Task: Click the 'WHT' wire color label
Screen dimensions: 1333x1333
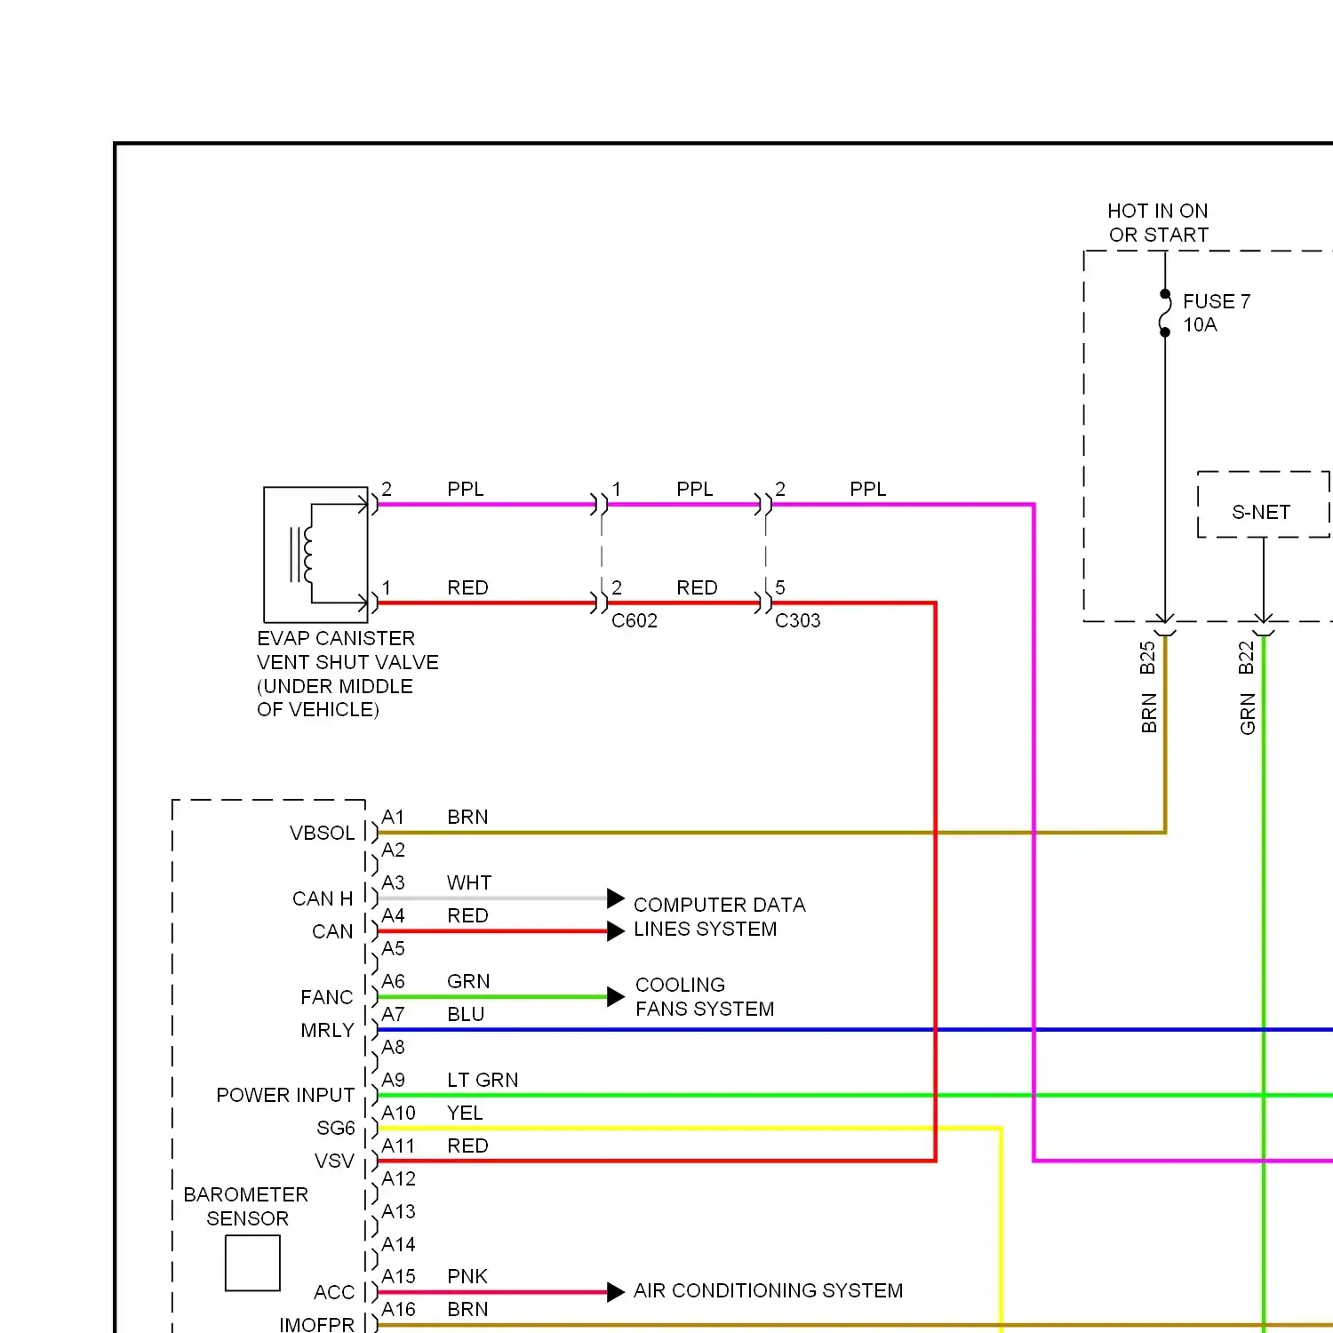Action: (x=469, y=883)
